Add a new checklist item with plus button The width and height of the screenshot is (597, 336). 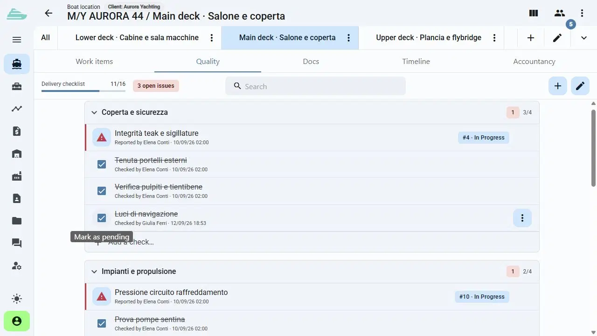tap(558, 86)
